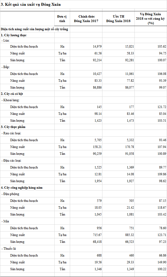This screenshot has width=167, height=277.
Task: Click the "- Đậu phộng" row label
Action: pyautogui.click(x=11, y=194)
